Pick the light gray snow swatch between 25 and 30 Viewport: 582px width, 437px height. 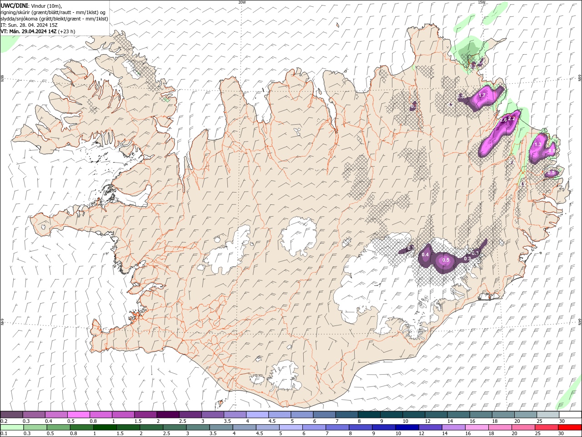(547, 415)
